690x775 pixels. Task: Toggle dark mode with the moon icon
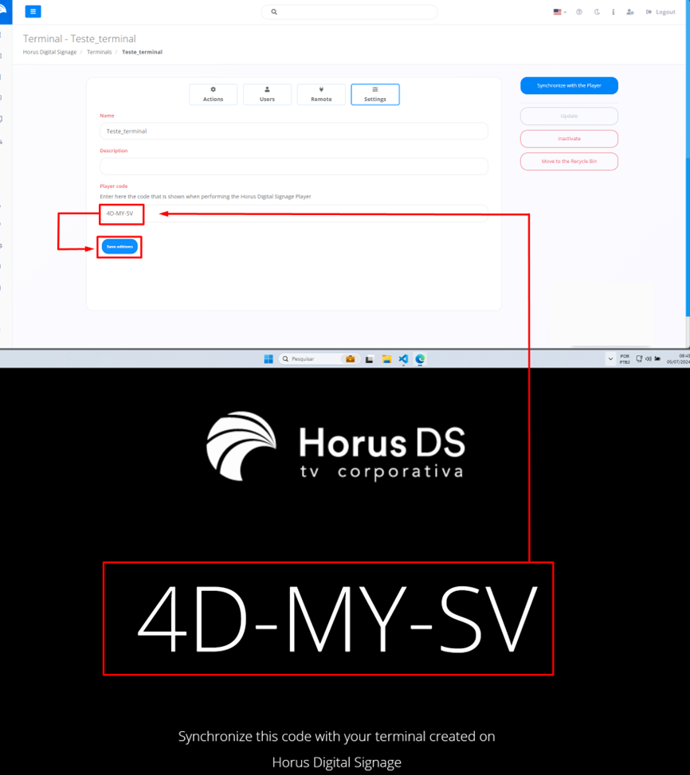tap(597, 12)
